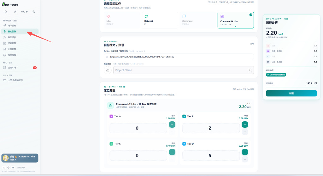Focus the Twitter tweet URL input field
323x176 pixels.
[179, 57]
